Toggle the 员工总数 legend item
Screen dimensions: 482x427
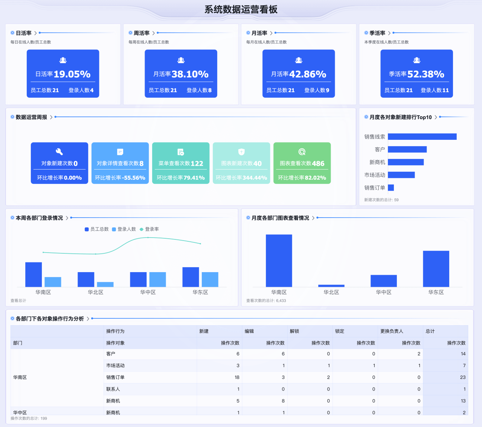96,229
